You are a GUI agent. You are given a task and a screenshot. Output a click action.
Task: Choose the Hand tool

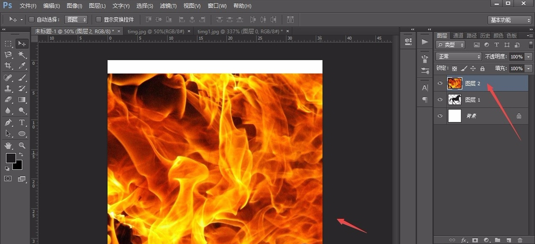coord(8,145)
